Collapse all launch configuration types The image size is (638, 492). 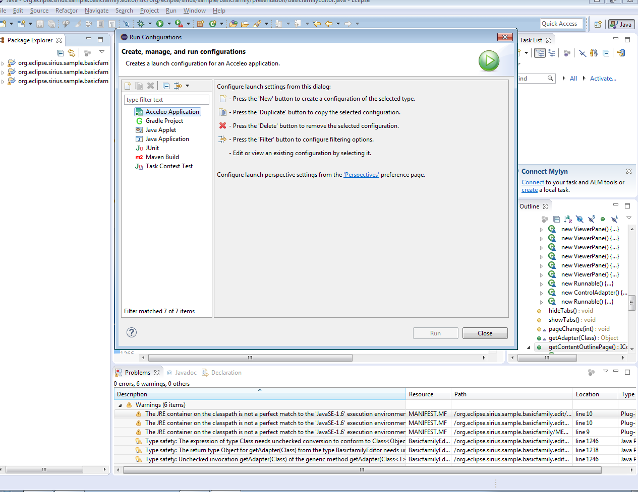tap(166, 86)
